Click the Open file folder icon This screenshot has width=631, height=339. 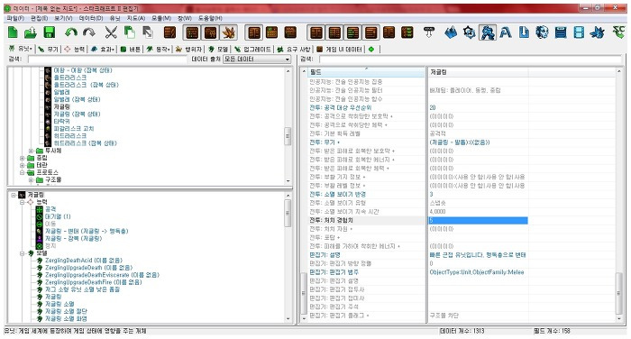coord(31,32)
